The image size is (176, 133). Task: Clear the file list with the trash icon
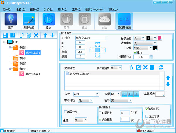coord(152,68)
